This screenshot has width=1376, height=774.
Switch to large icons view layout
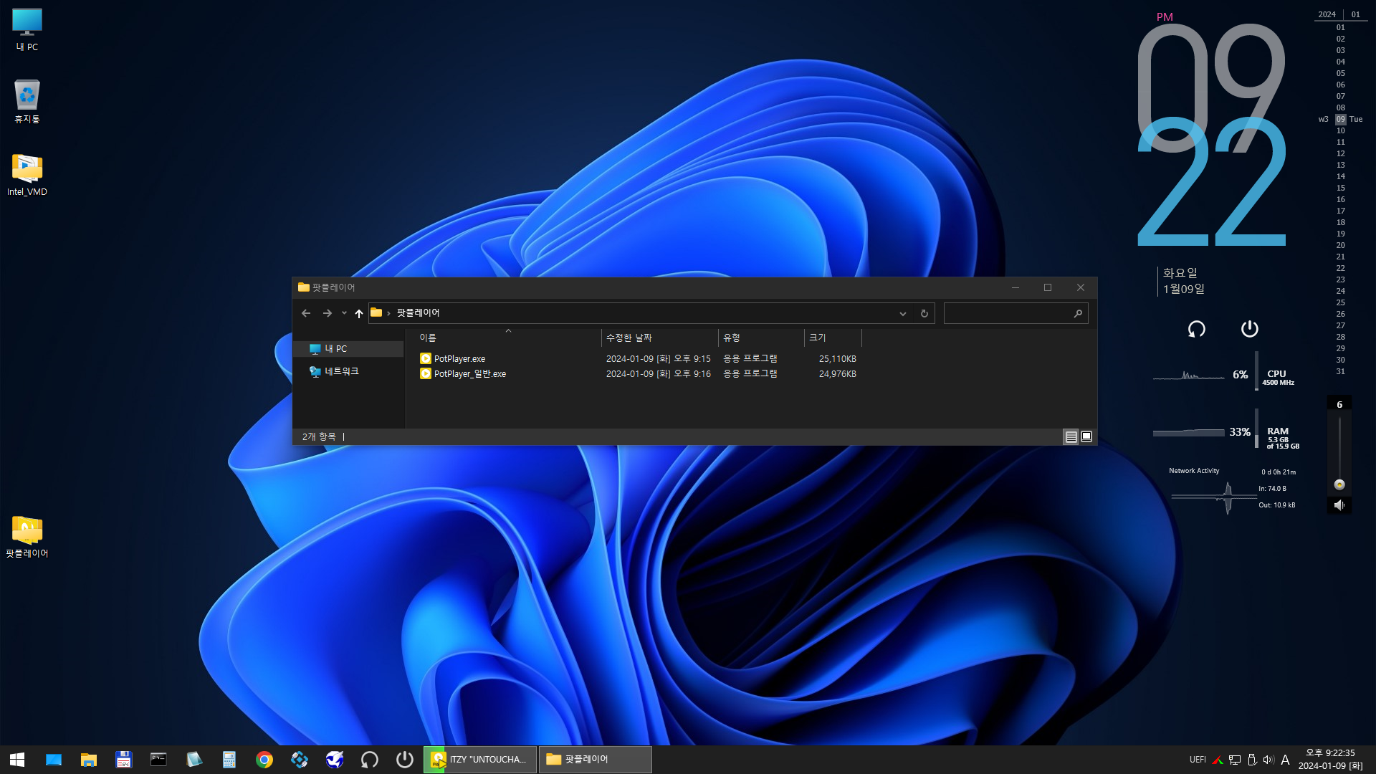[1086, 436]
